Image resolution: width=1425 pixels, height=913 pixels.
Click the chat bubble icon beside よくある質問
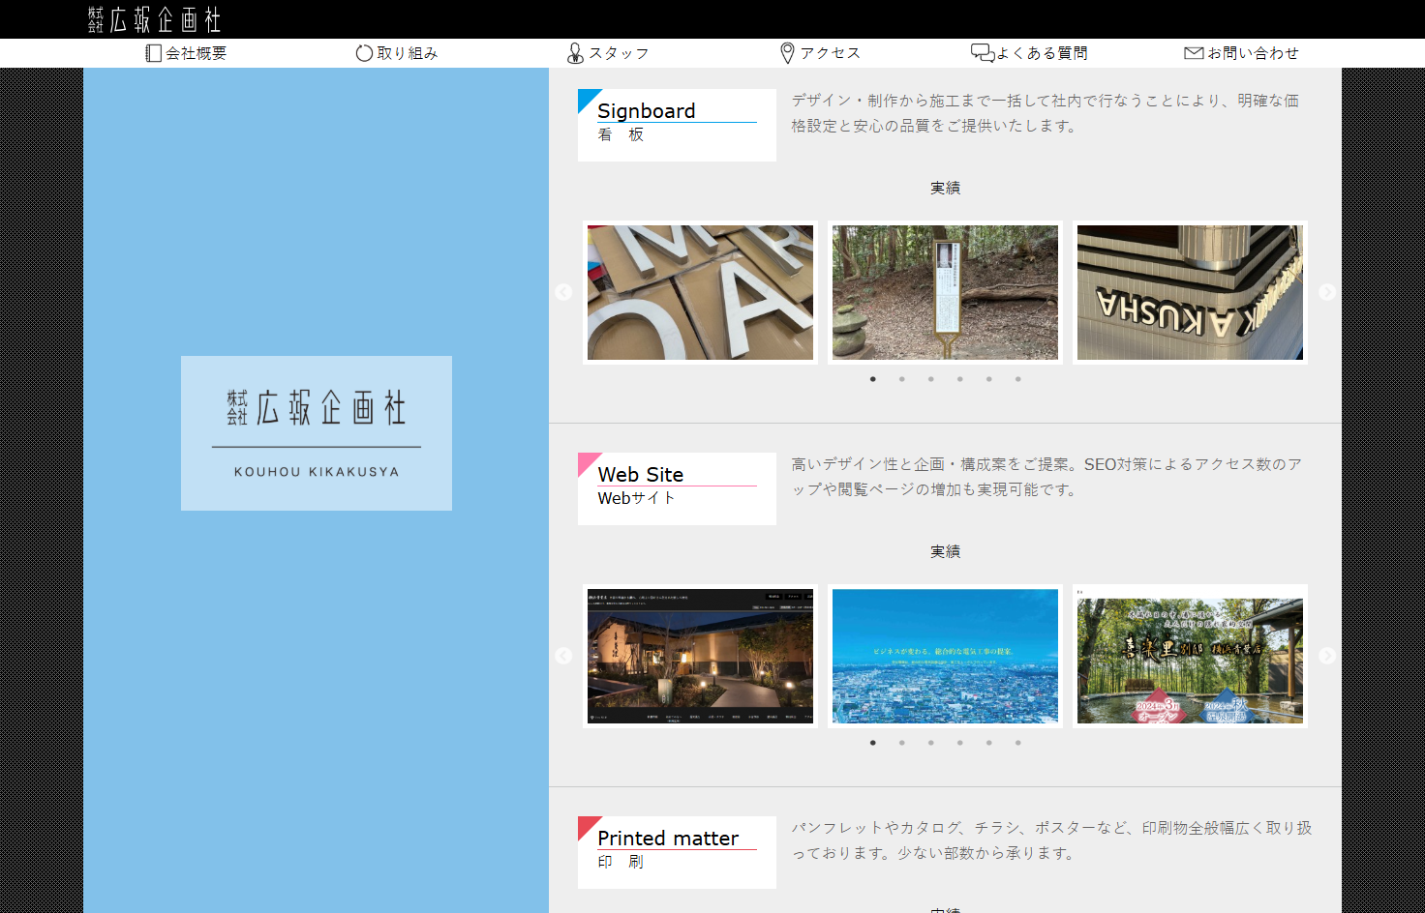(983, 53)
